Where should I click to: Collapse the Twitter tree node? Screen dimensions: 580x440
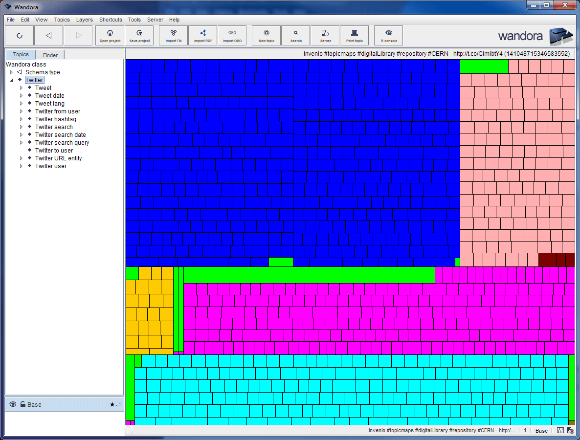tap(12, 80)
